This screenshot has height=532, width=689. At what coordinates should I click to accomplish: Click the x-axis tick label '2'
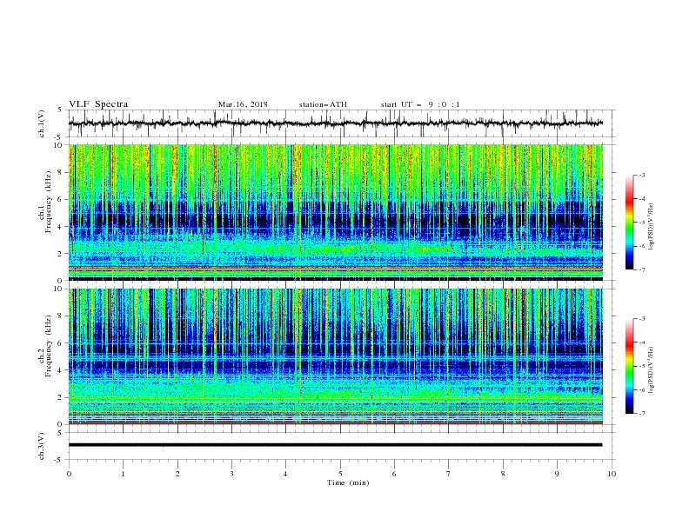(177, 474)
